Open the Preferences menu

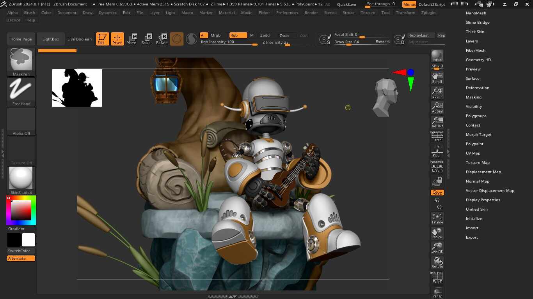point(287,12)
